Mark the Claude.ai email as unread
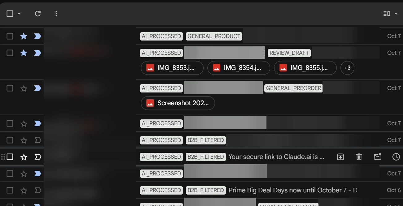The image size is (403, 206). click(378, 157)
